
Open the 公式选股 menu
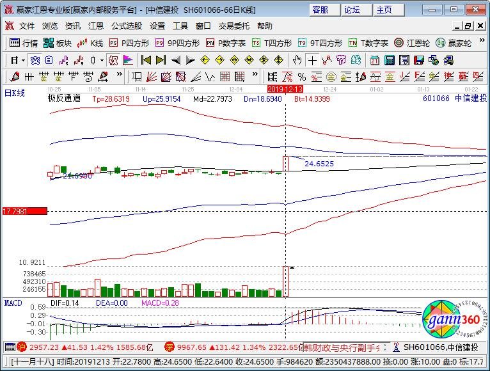[127, 26]
